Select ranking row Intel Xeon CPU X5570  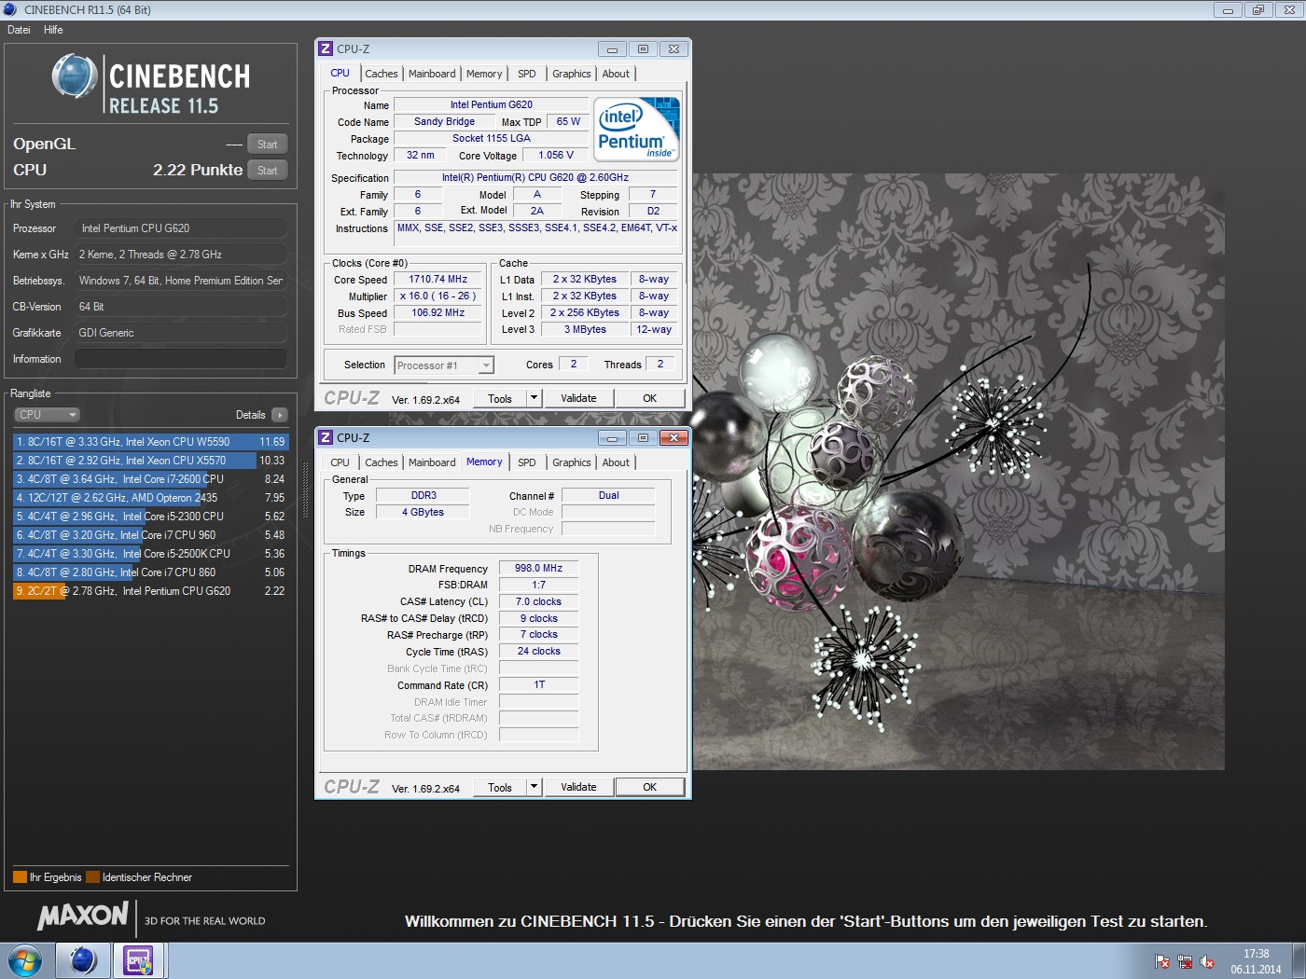pyautogui.click(x=151, y=461)
